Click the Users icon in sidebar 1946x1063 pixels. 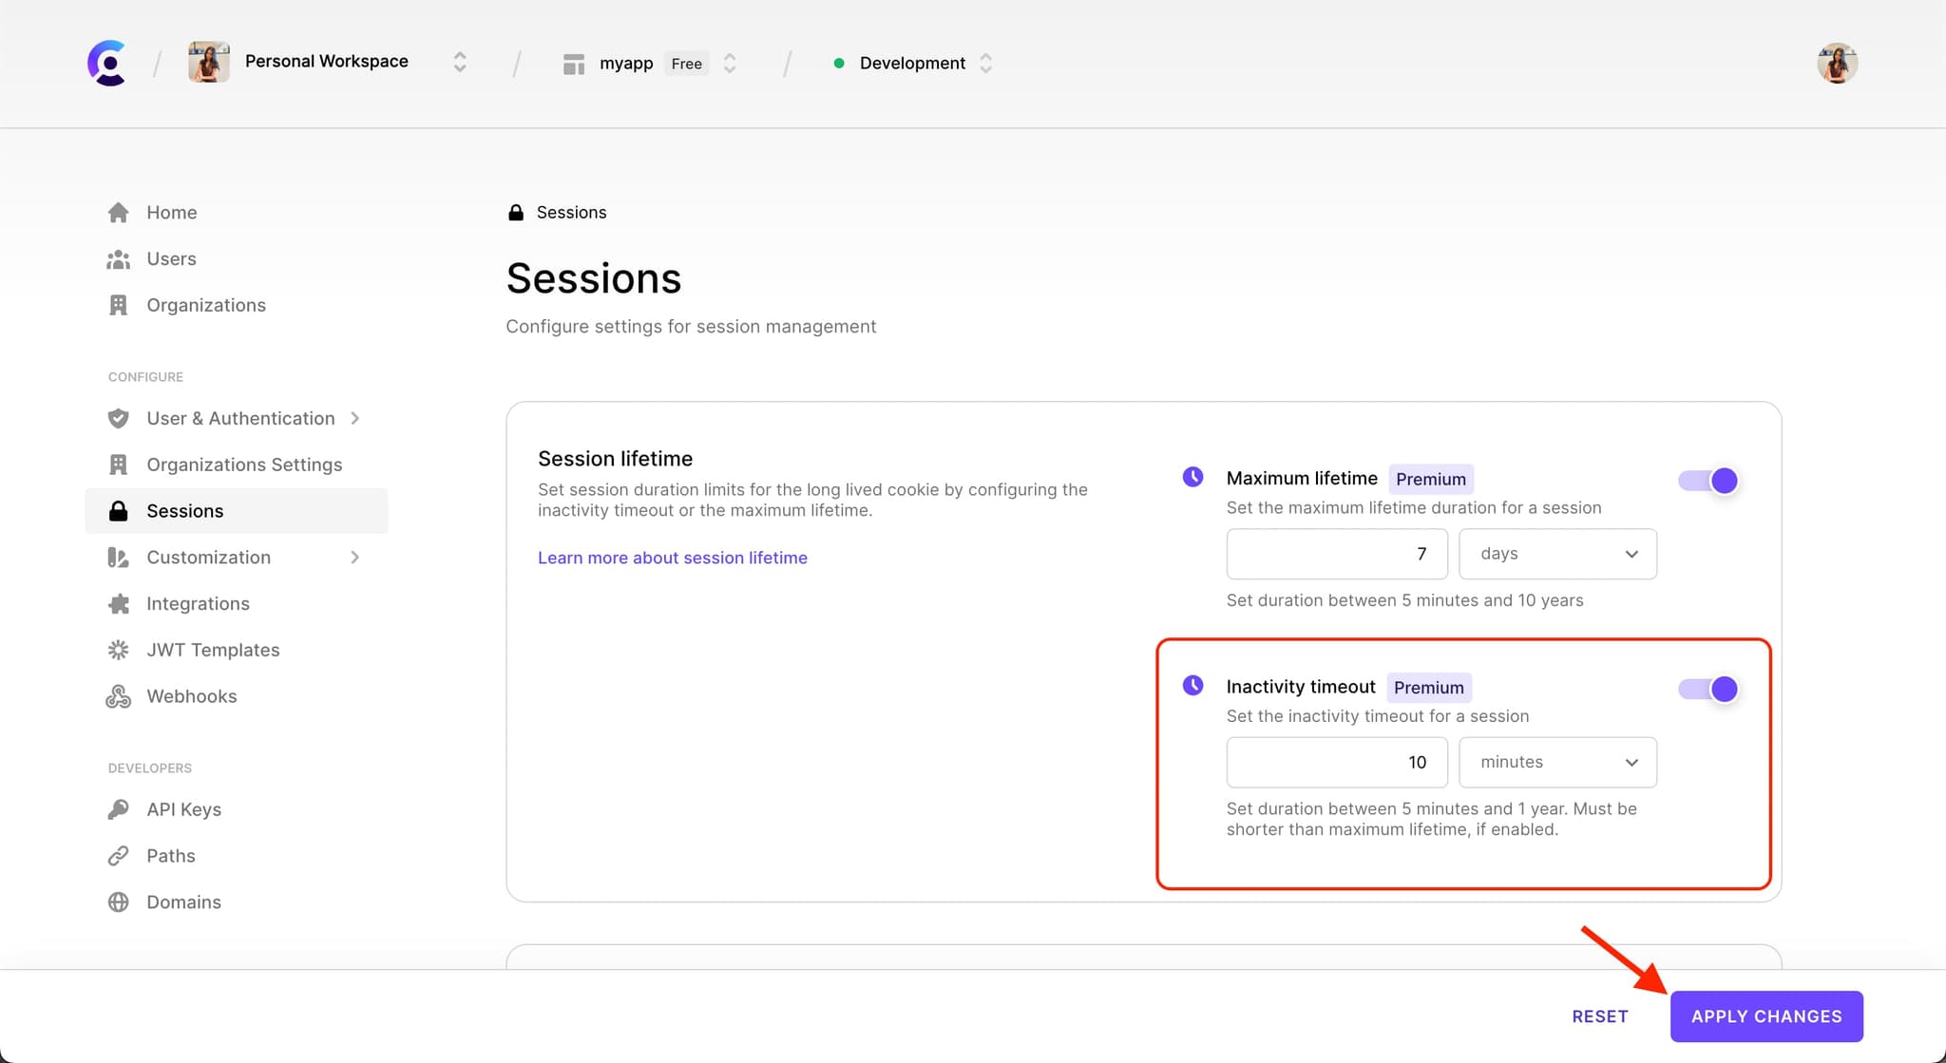[x=119, y=257]
